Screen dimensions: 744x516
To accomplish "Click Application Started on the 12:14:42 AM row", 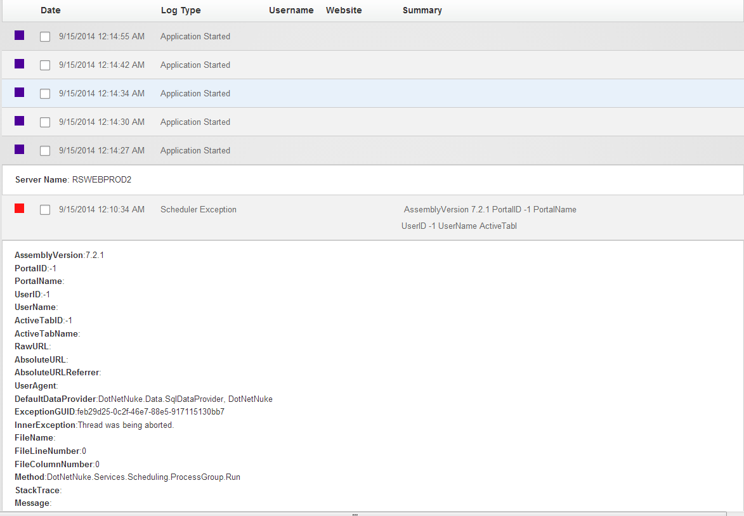I will point(195,65).
